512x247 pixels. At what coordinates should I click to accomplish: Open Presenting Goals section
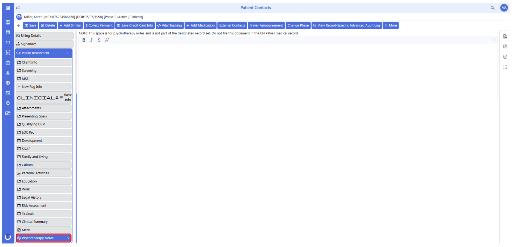(x=43, y=116)
